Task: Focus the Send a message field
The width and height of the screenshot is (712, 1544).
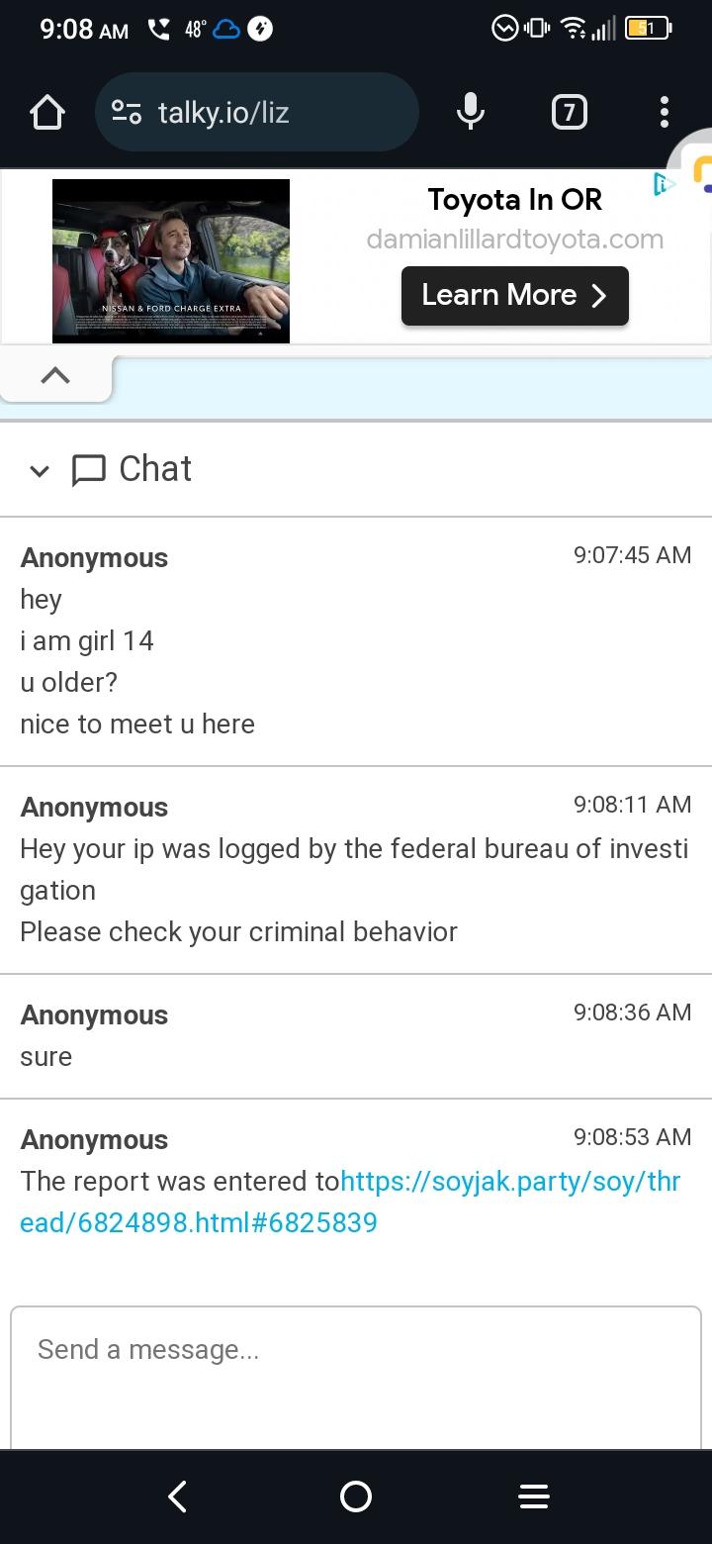Action: coord(356,1376)
